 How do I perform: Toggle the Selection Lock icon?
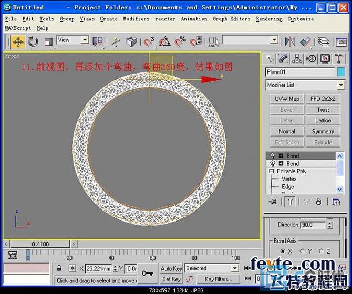[59, 268]
